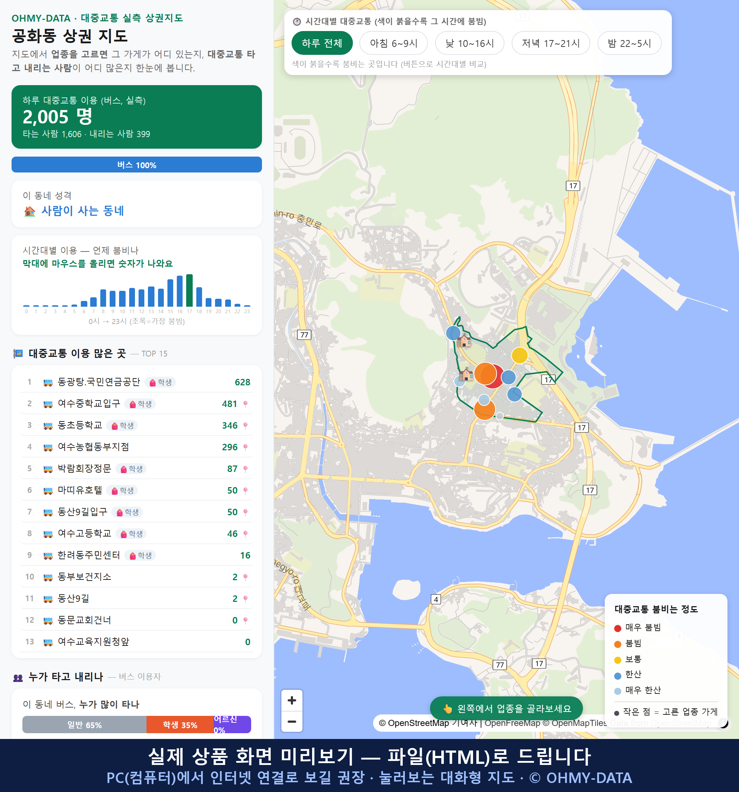Click the green hour-17 bar in chart
This screenshot has width=739, height=792.
coord(190,290)
